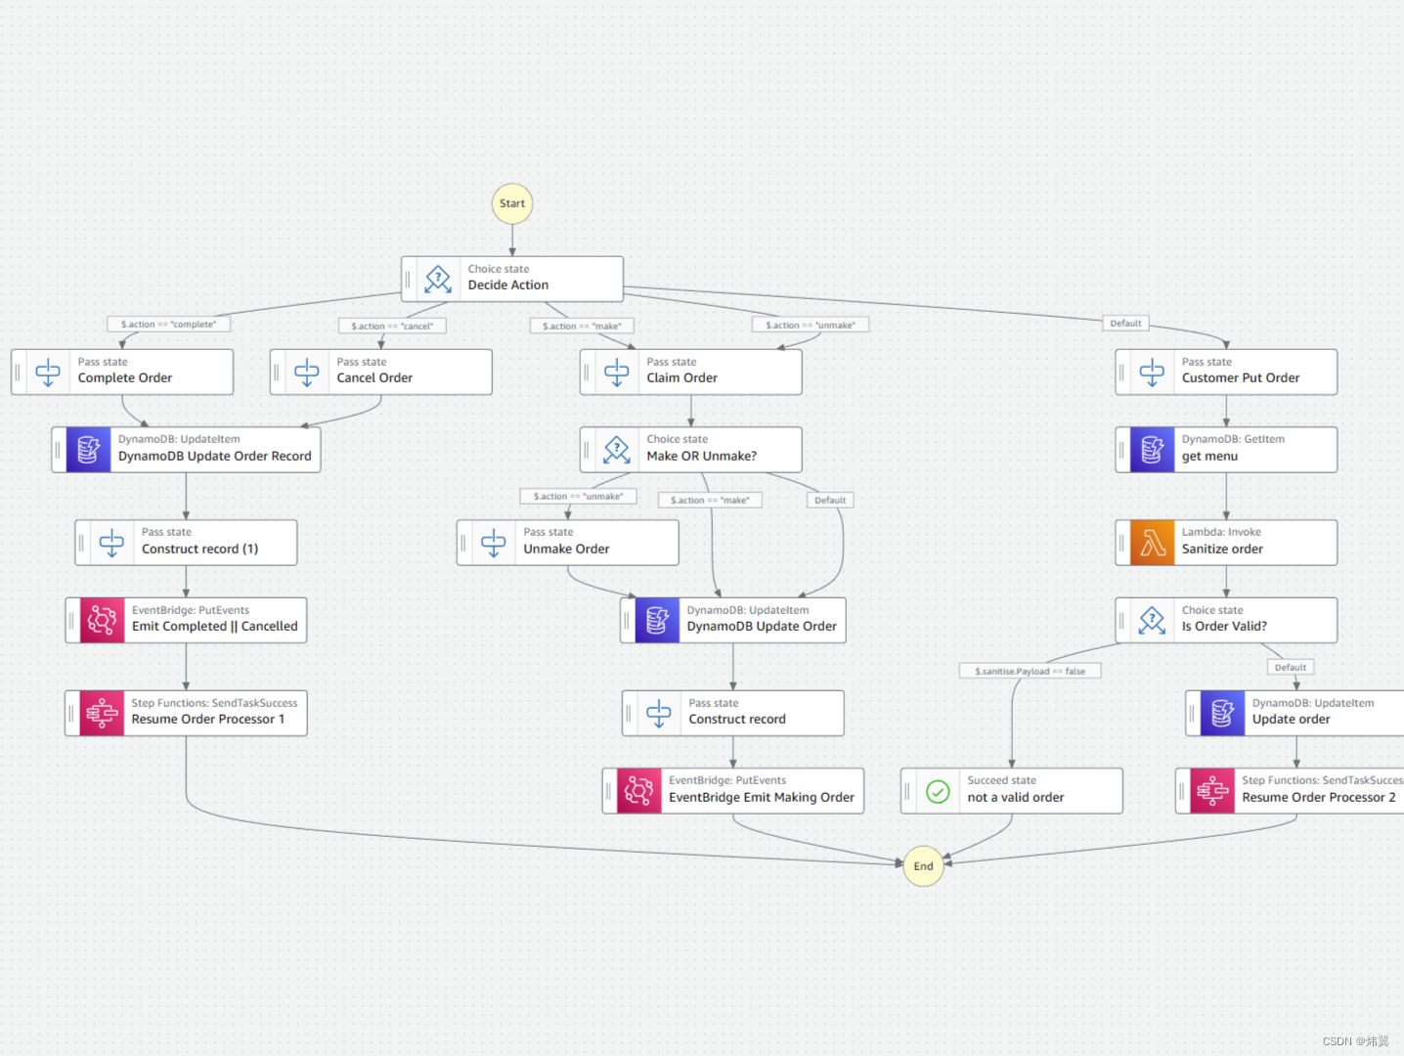Image resolution: width=1404 pixels, height=1056 pixels.
Task: Select the not a valid order name
Action: tap(1016, 798)
